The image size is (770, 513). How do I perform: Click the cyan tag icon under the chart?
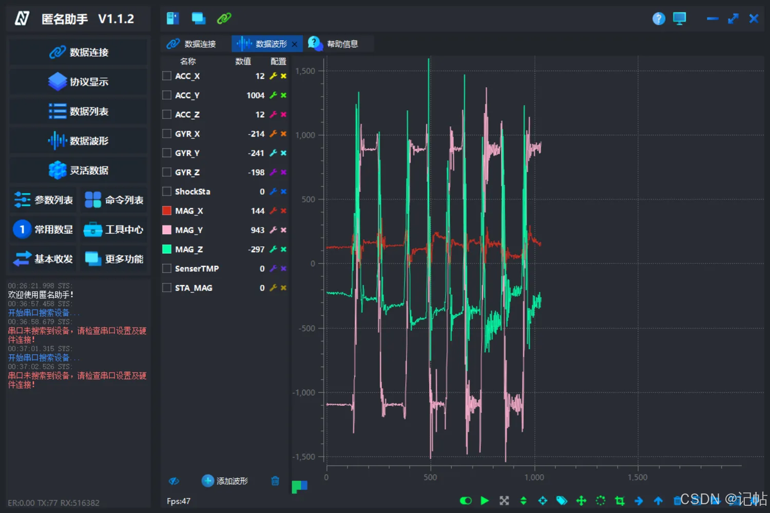562,501
